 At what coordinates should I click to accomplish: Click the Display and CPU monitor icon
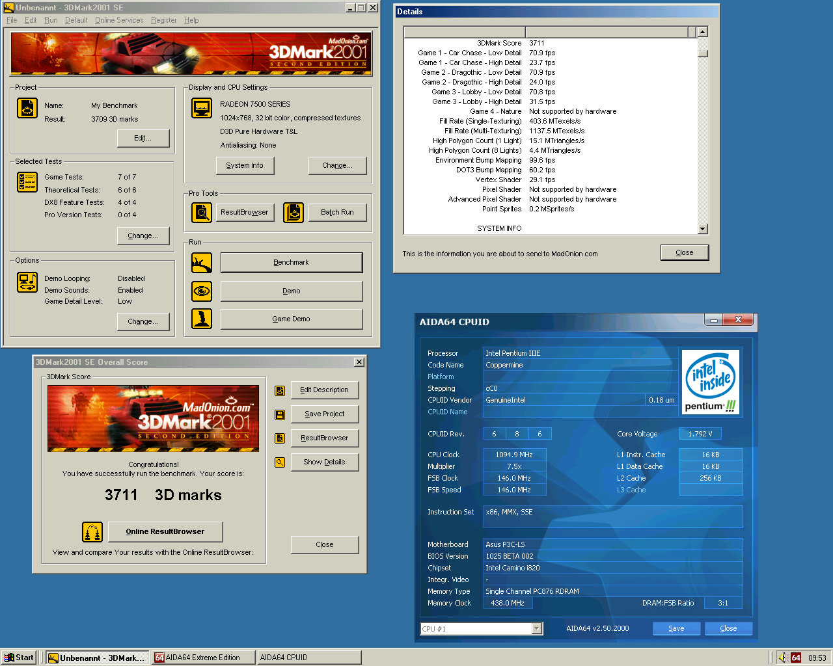point(202,108)
